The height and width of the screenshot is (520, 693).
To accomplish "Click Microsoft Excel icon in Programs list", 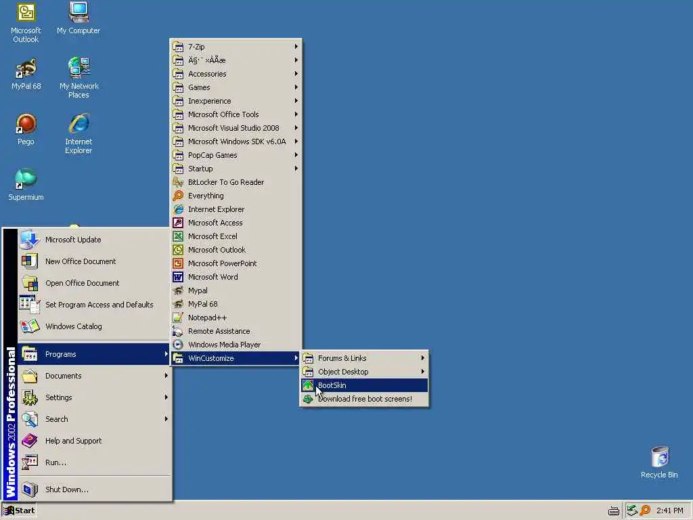I will 178,236.
